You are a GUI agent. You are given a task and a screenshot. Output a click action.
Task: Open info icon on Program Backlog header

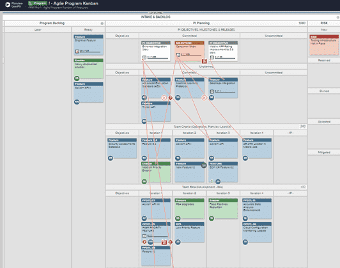pos(102,24)
